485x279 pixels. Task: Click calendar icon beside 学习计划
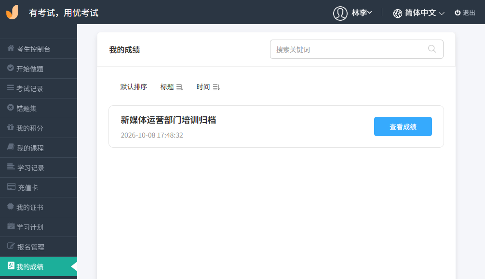tap(11, 226)
